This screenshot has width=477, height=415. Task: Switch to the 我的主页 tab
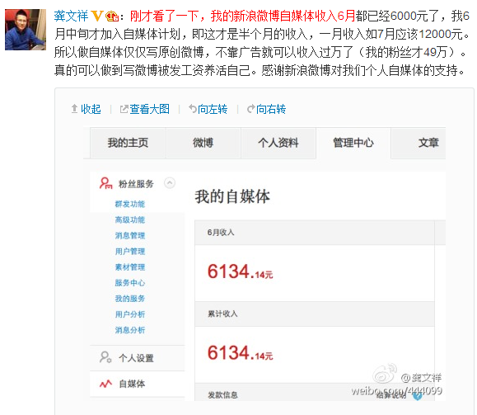pyautogui.click(x=128, y=143)
